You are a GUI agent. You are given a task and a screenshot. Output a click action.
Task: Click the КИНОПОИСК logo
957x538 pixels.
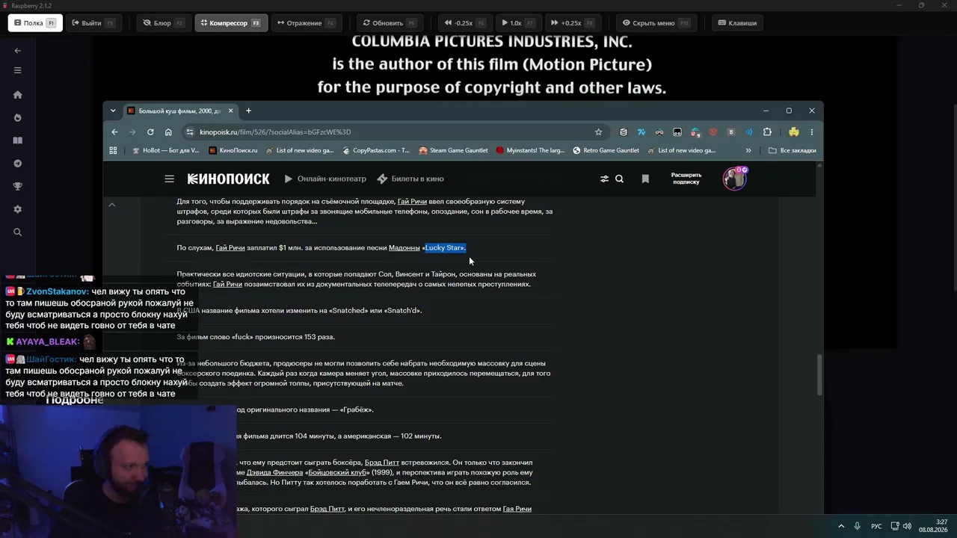coord(228,179)
